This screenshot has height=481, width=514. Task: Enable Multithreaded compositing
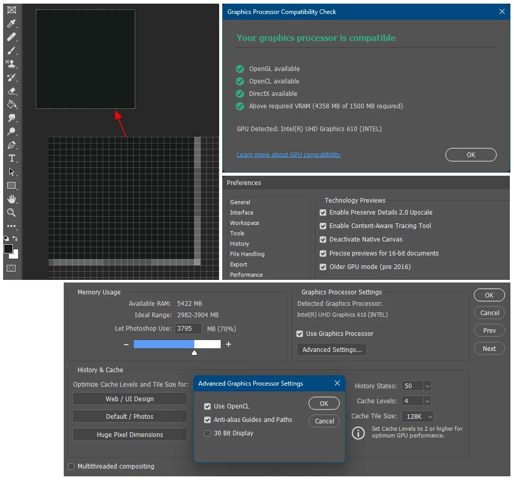tap(71, 466)
